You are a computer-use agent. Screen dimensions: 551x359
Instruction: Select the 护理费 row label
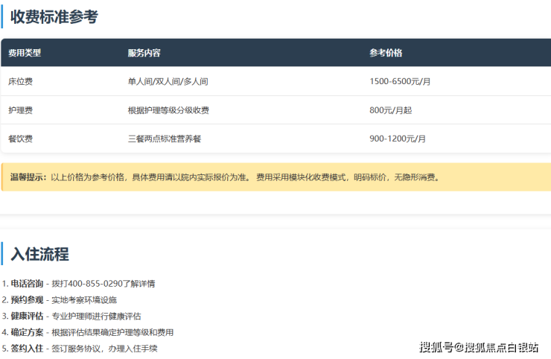tap(20, 110)
